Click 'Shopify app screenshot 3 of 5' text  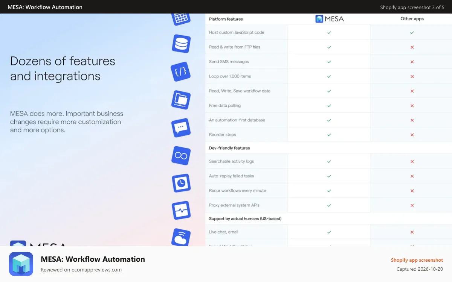point(412,7)
